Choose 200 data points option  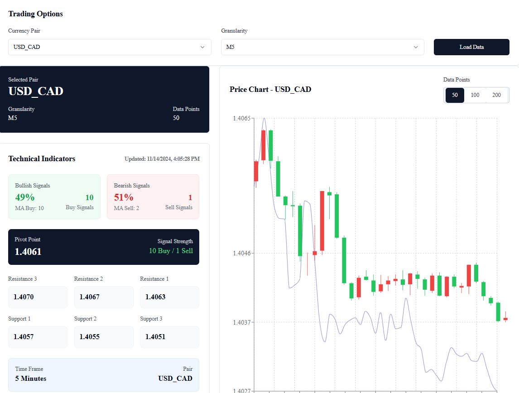pos(496,95)
